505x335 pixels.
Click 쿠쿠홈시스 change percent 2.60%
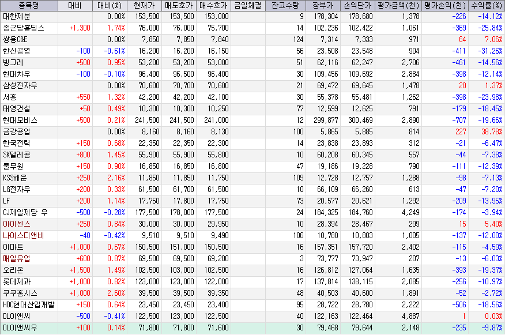tap(116, 293)
